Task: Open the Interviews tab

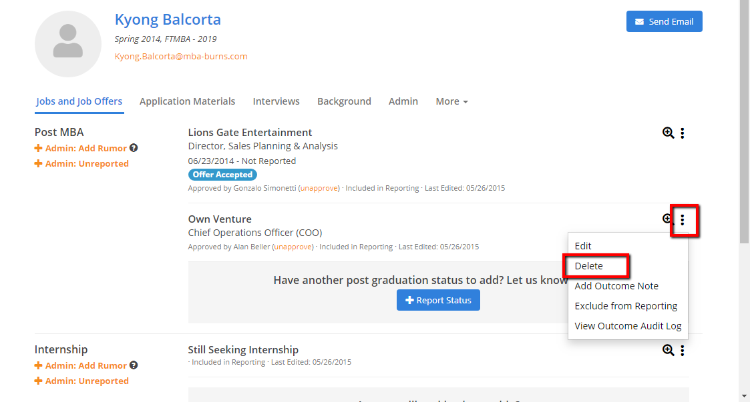Action: (276, 101)
